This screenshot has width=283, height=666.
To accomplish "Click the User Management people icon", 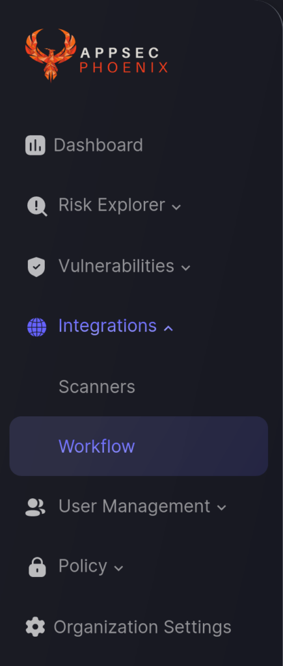I will click(x=36, y=507).
